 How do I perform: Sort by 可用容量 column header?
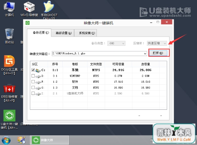coord(118,64)
